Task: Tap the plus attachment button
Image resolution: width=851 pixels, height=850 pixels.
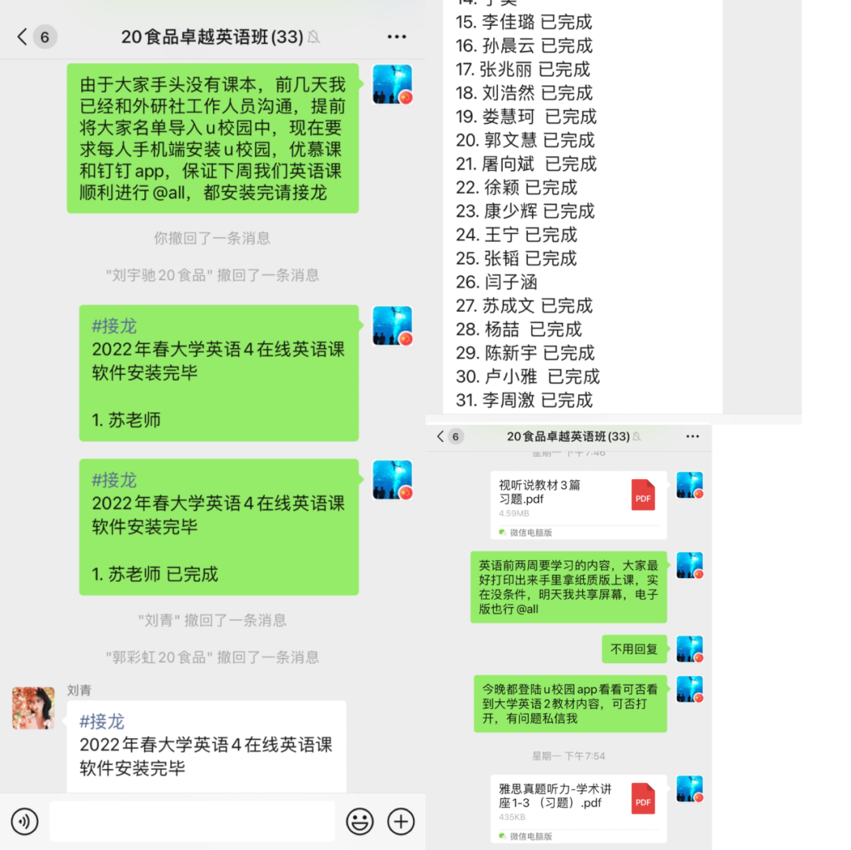Action: point(401,822)
